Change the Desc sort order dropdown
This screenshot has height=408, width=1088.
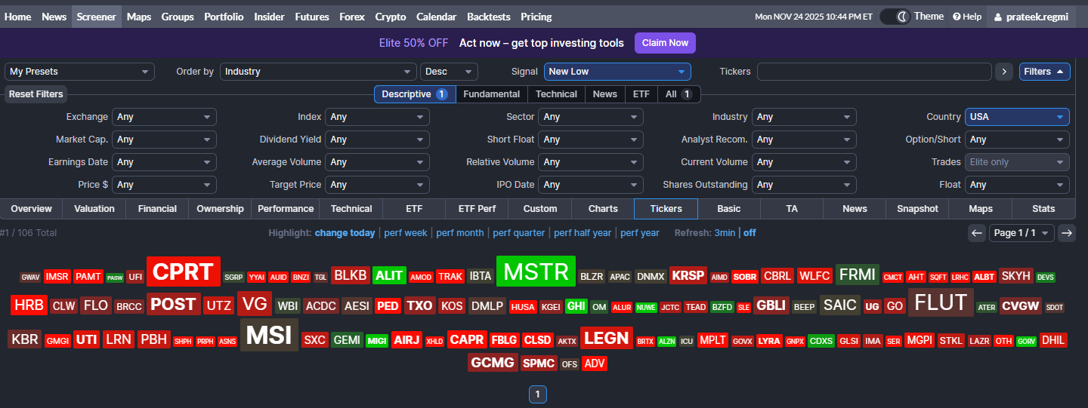coord(449,72)
